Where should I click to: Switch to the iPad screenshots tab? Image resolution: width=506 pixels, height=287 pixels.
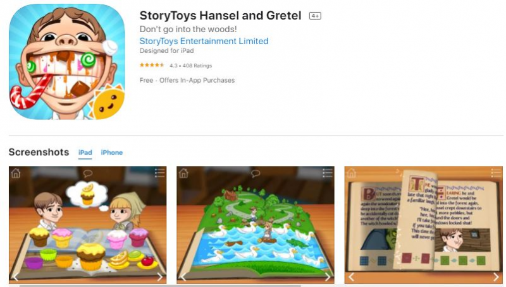click(x=85, y=153)
